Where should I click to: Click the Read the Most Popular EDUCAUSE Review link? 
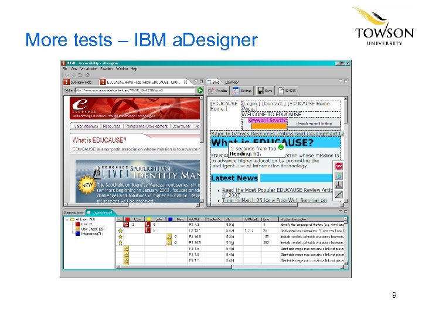click(x=277, y=193)
